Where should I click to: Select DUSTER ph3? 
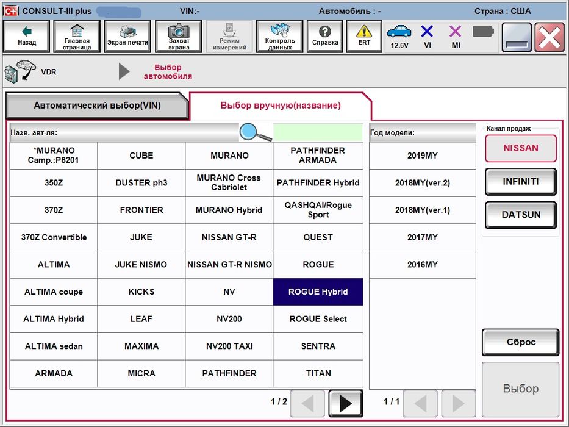pos(141,182)
